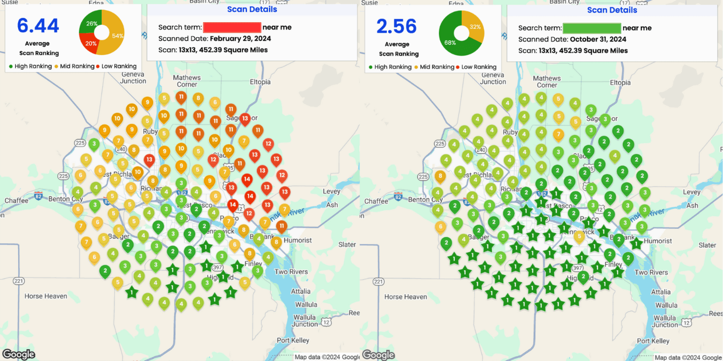Click the rank 7 pin on right map

558,135
